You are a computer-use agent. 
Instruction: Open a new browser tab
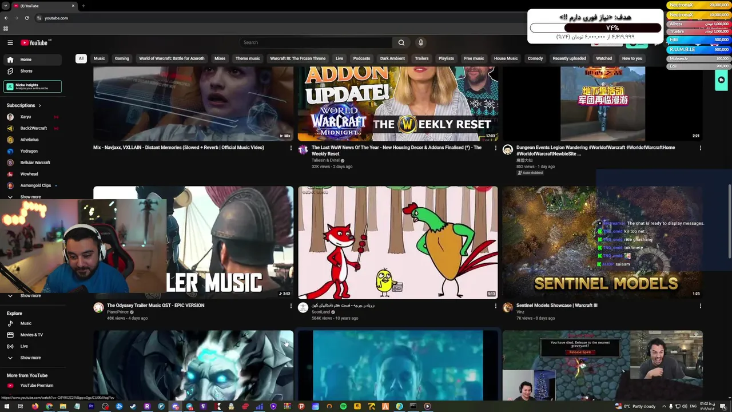pyautogui.click(x=83, y=6)
